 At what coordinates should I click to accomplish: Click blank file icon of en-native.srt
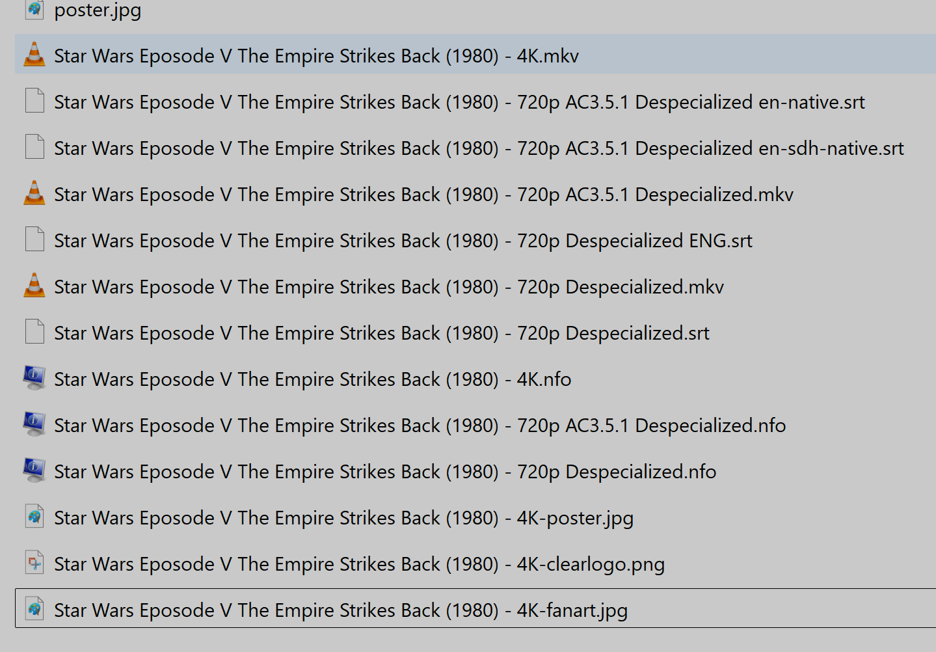point(34,101)
